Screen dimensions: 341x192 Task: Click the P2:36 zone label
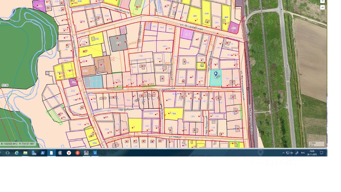5,85
